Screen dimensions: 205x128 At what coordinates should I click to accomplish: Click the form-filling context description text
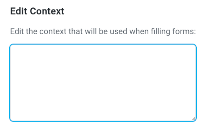click(x=103, y=32)
